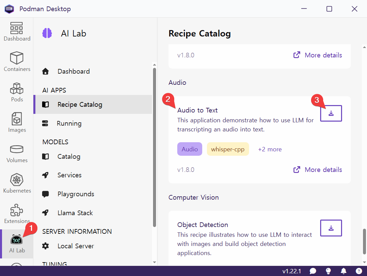Select Recipe Catalog menu item
This screenshot has height=276, width=367.
point(80,104)
